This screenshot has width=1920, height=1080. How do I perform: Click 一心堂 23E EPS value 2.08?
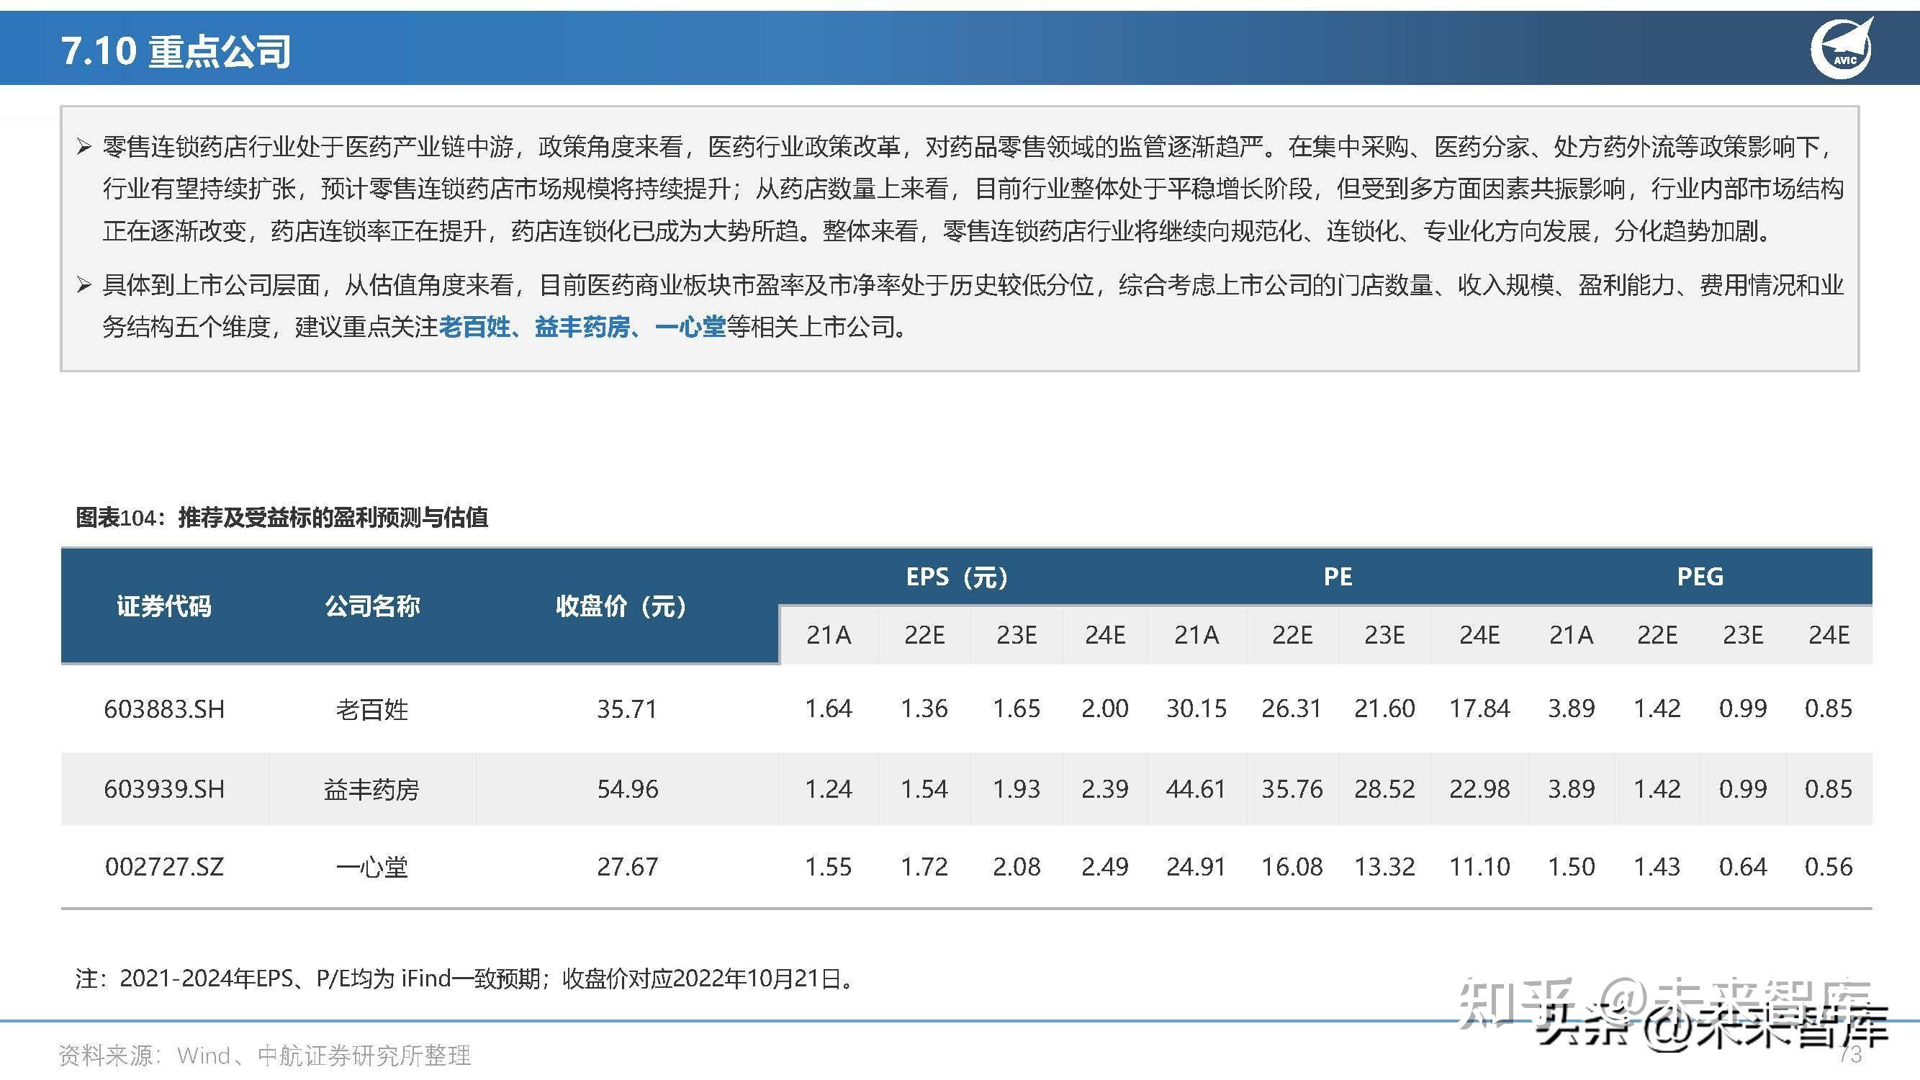click(x=1016, y=867)
